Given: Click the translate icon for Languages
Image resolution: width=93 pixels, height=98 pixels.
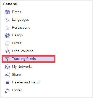Looking at the screenshot, I should (7, 20).
